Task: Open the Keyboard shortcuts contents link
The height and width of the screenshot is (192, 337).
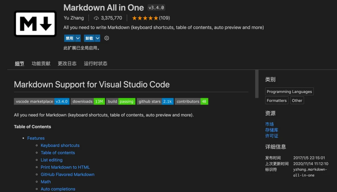Action: click(60, 145)
